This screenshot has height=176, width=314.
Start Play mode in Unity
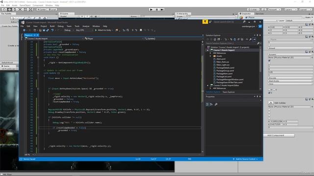(x=152, y=10)
